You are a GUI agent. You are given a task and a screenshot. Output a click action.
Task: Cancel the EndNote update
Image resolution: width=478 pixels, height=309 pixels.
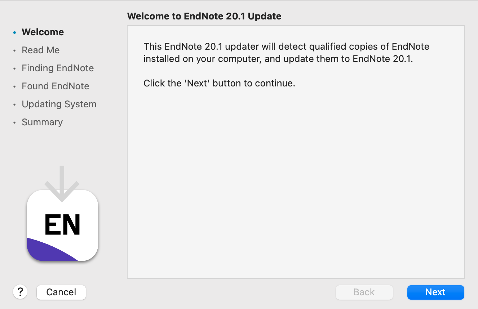point(61,292)
